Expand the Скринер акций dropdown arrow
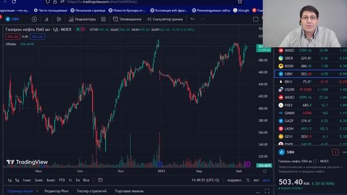The image size is (347, 195). pyautogui.click(x=37, y=191)
